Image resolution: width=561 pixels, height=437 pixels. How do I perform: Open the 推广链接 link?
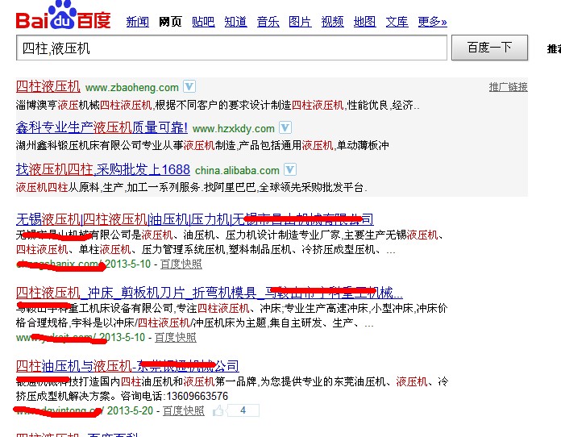pyautogui.click(x=508, y=87)
